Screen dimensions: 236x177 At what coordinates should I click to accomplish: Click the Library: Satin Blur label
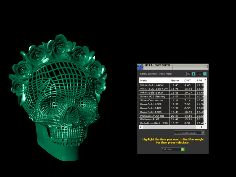(x=156, y=74)
